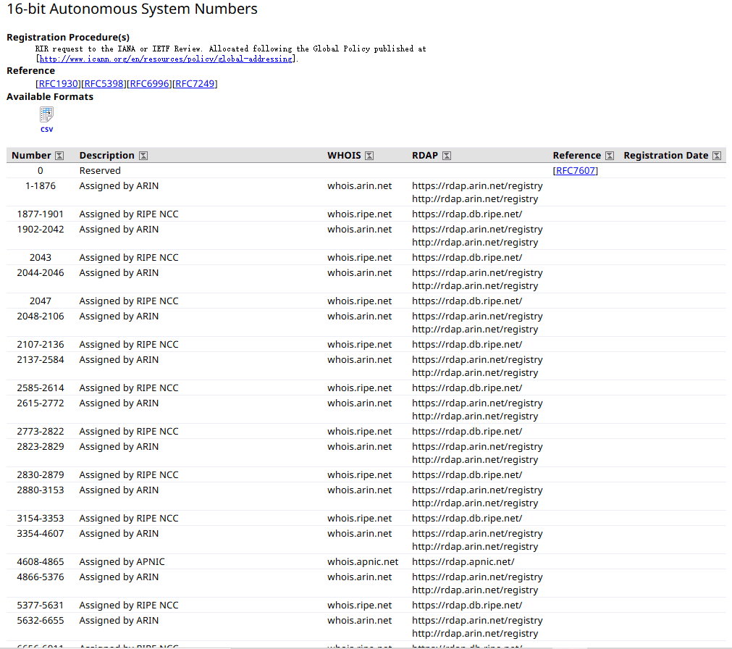Open the RFC1930 reference link
The height and width of the screenshot is (649, 732).
(x=59, y=83)
